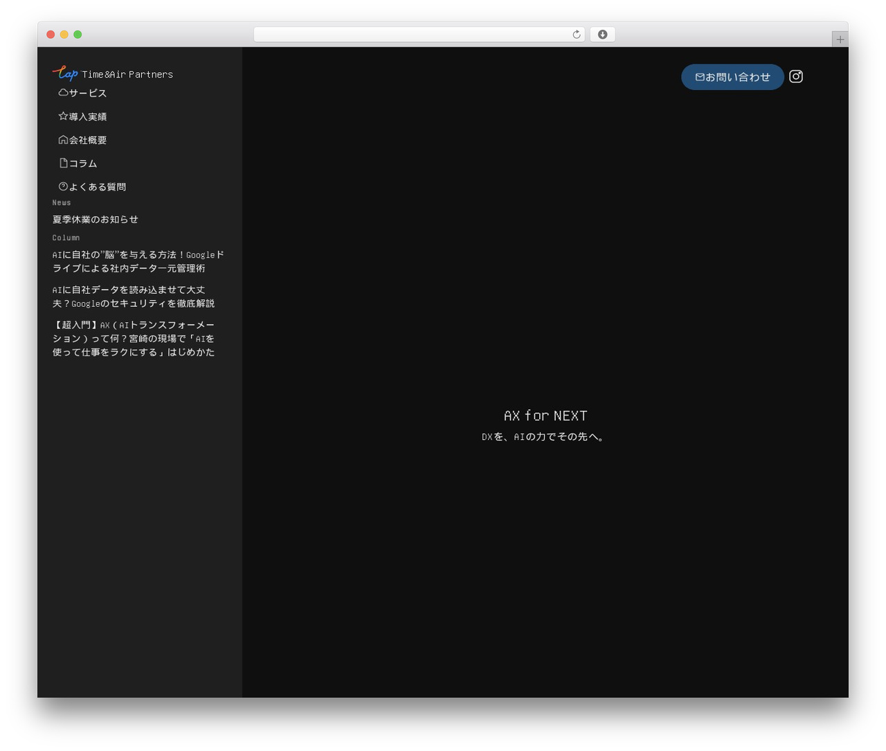Viewport: 886px width, 751px height.
Task: Click the DXを、AIの力でその先へ。 tagline
Action: click(545, 436)
